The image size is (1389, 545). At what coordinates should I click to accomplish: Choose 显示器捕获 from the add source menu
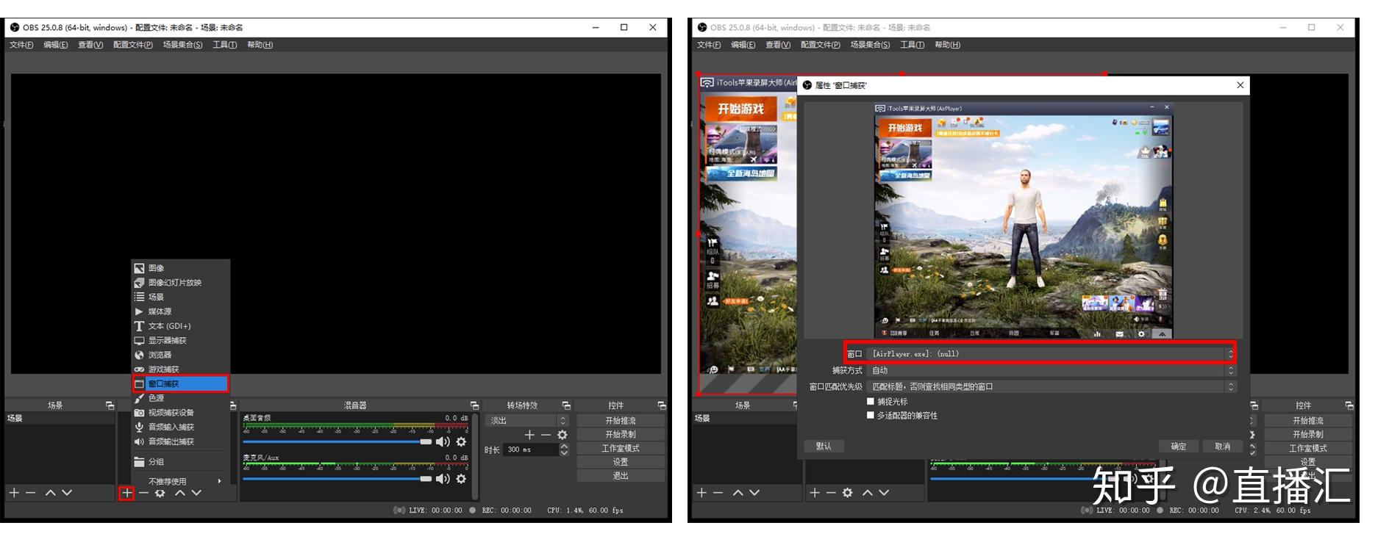[181, 341]
